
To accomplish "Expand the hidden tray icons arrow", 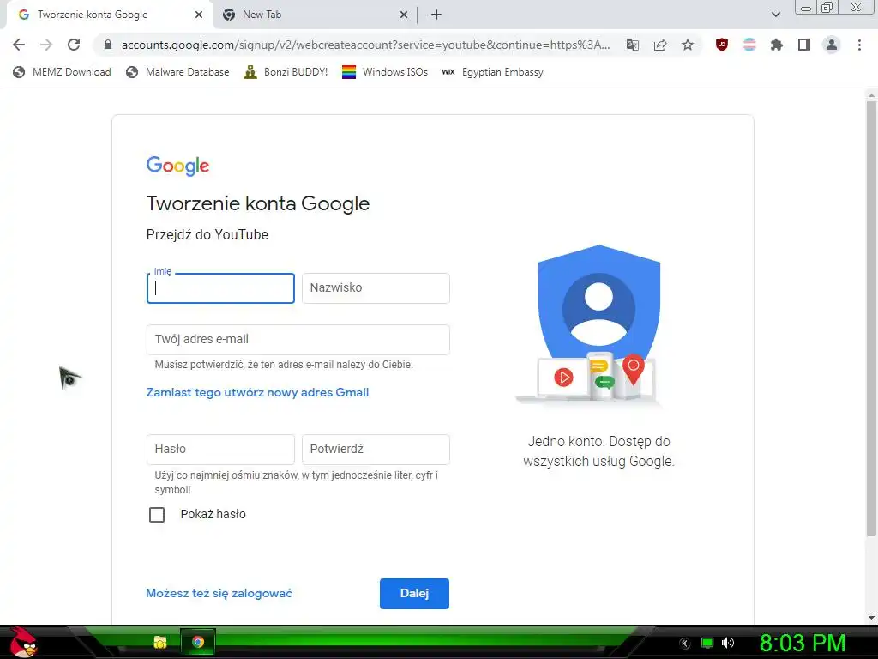I will pyautogui.click(x=685, y=643).
